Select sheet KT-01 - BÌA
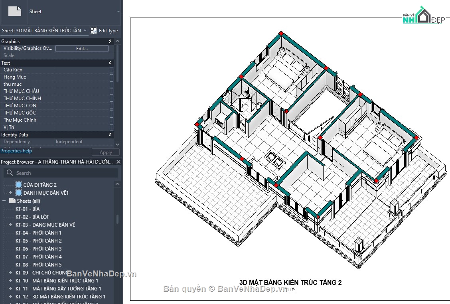Viewport: 450px width, 304px height. (x=28, y=209)
